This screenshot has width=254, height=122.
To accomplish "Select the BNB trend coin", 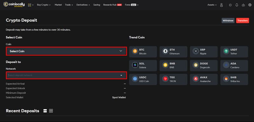I will pos(173,66).
